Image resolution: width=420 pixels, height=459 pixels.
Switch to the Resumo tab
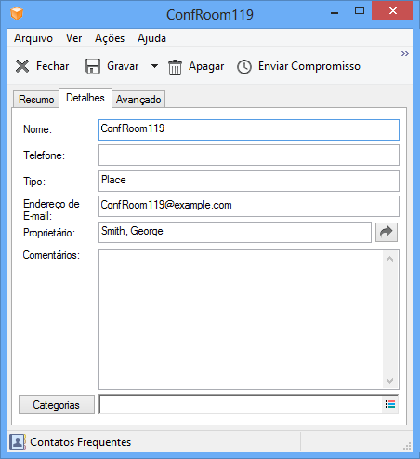point(36,100)
